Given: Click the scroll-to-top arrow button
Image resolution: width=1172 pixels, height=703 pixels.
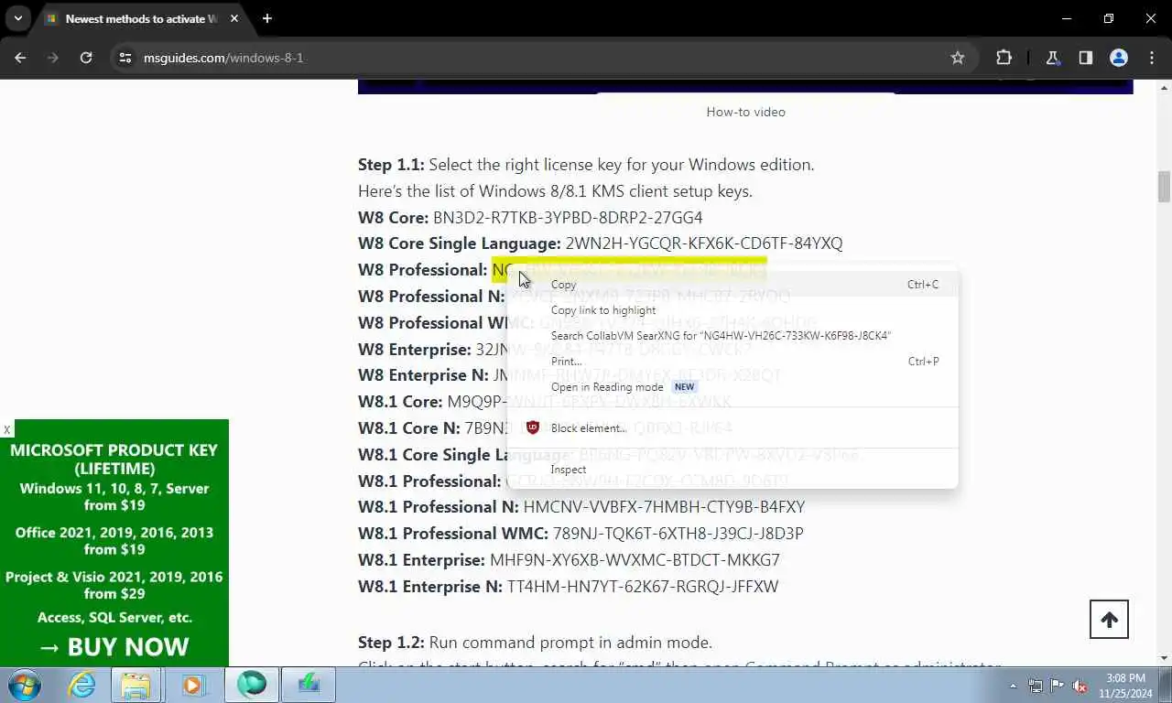Looking at the screenshot, I should tap(1109, 620).
